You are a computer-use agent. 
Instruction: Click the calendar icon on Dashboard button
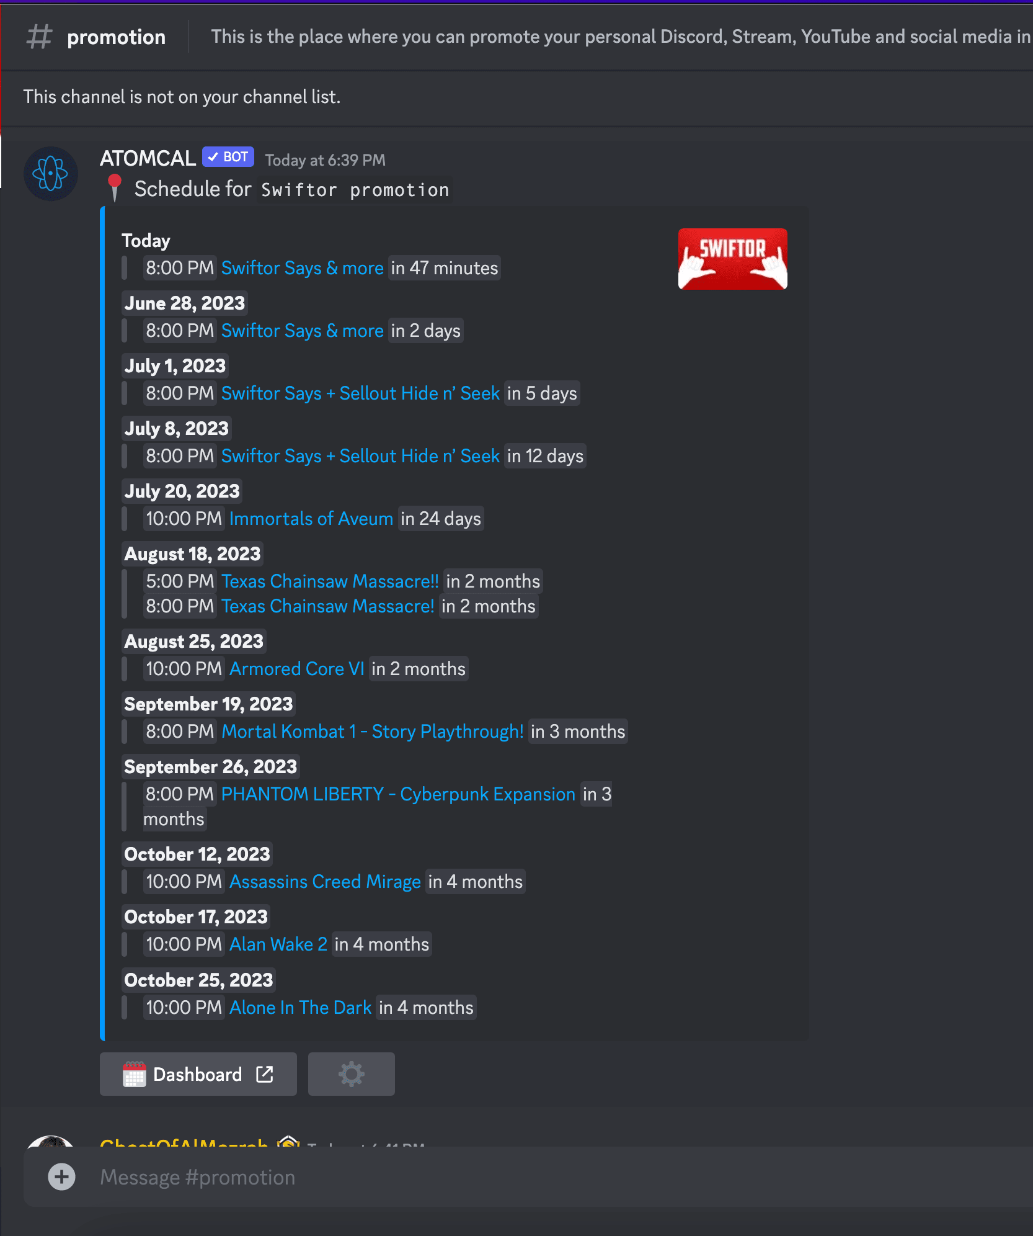(134, 1074)
